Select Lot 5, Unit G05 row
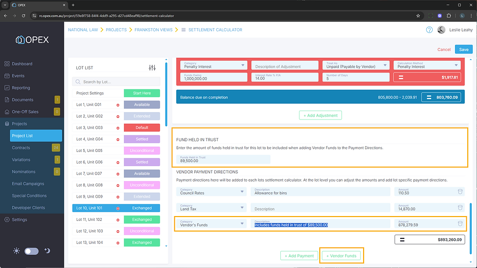The height and width of the screenshot is (268, 477). click(x=116, y=151)
